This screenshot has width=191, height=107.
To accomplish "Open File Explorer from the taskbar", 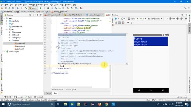I will pos(65,104).
